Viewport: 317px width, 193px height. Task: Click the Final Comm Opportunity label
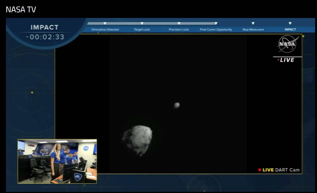pyautogui.click(x=216, y=29)
